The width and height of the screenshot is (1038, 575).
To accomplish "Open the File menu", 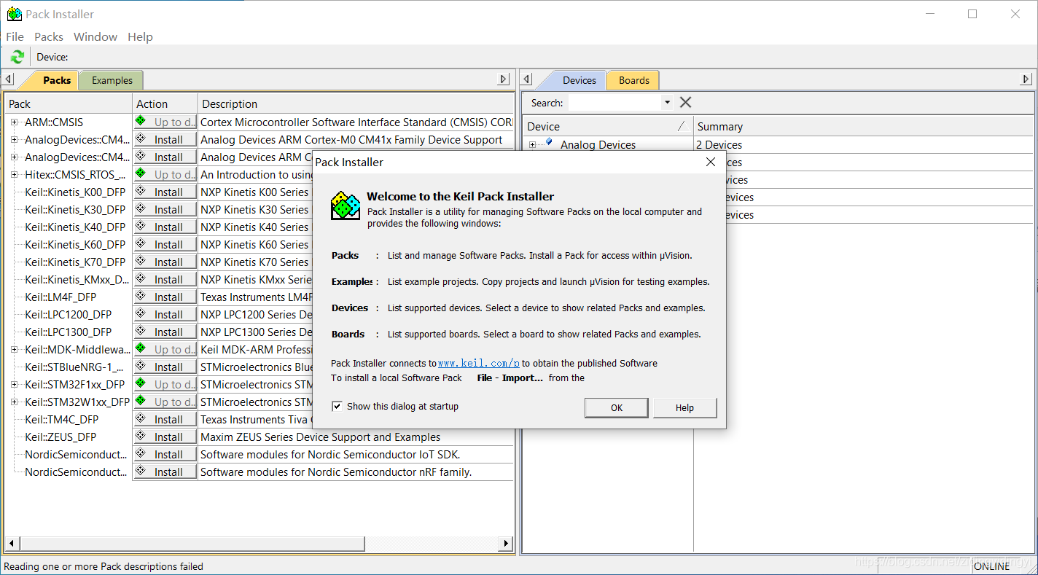I will (15, 36).
